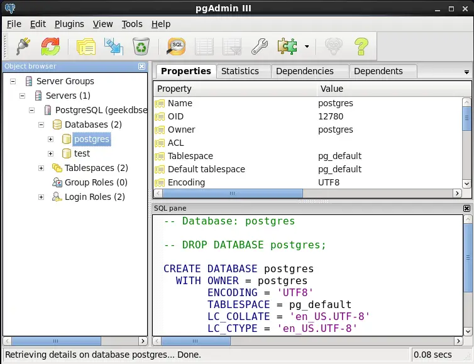Click the Create new object icon
This screenshot has height=364, width=474.
click(114, 47)
